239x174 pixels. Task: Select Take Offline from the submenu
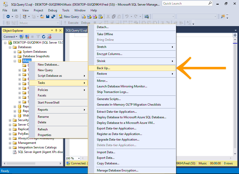(x=105, y=34)
